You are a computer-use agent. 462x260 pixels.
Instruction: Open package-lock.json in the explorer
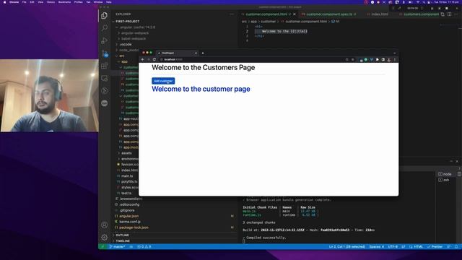(134, 227)
